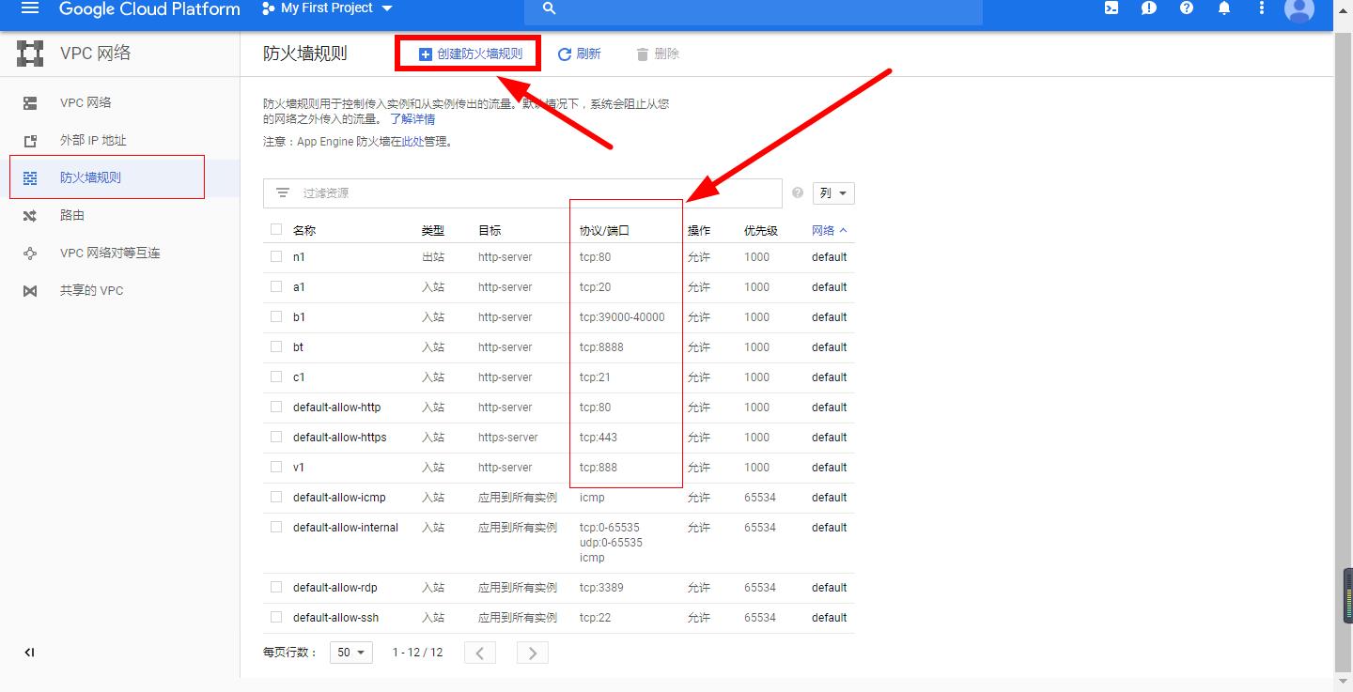1353x692 pixels.
Task: Open the Google account avatar
Action: pyautogui.click(x=1299, y=10)
